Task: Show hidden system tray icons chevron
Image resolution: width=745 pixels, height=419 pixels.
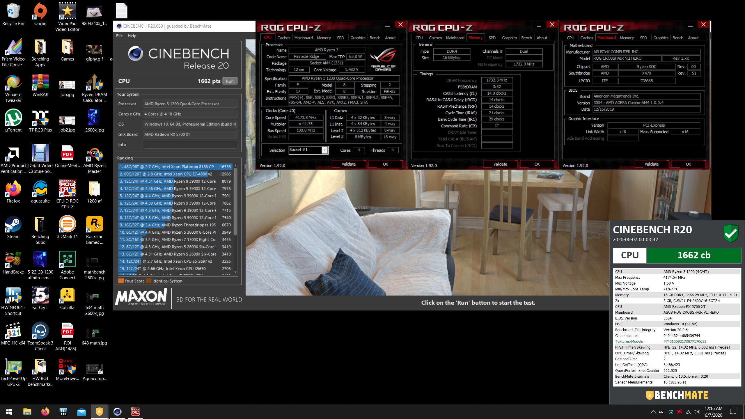Action: tap(653, 412)
